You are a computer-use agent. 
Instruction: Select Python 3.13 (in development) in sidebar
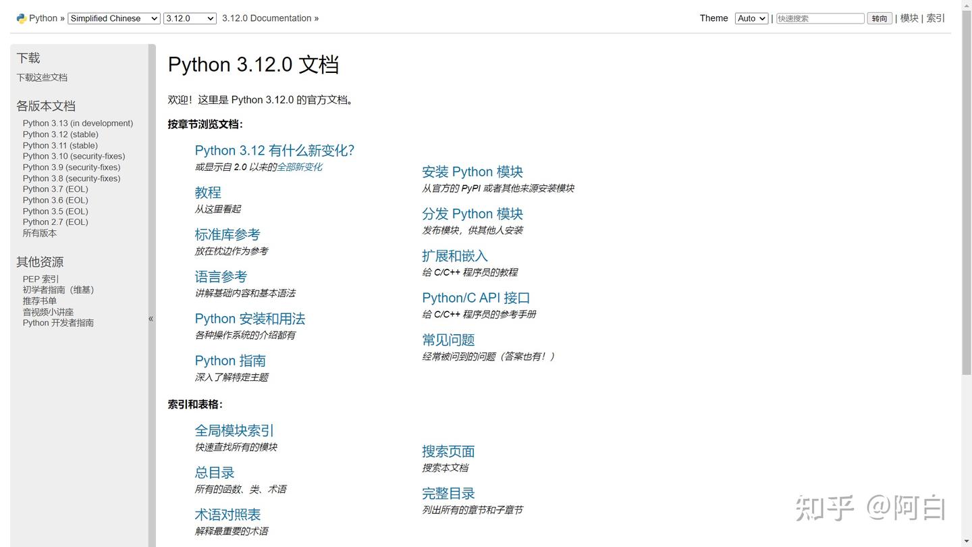78,123
